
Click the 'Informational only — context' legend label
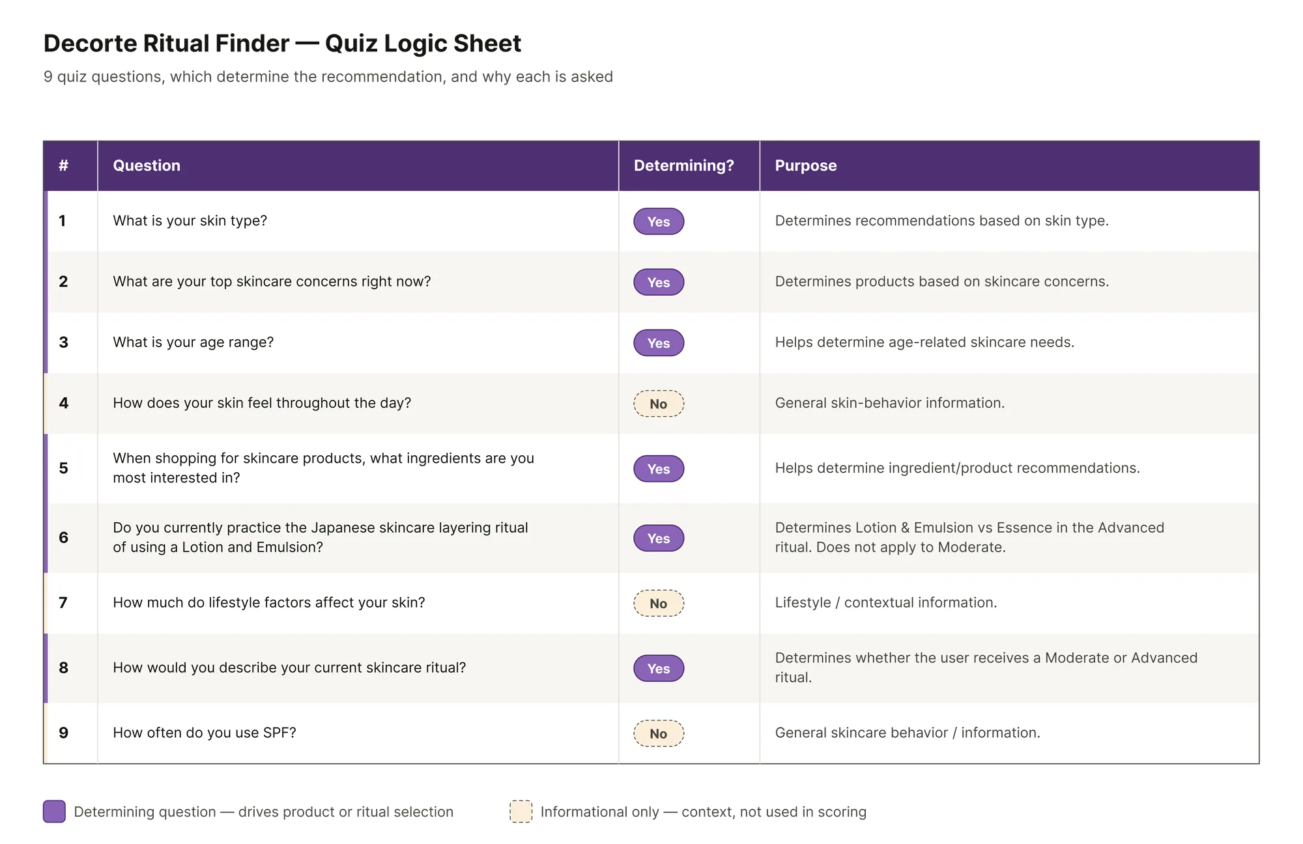click(704, 811)
